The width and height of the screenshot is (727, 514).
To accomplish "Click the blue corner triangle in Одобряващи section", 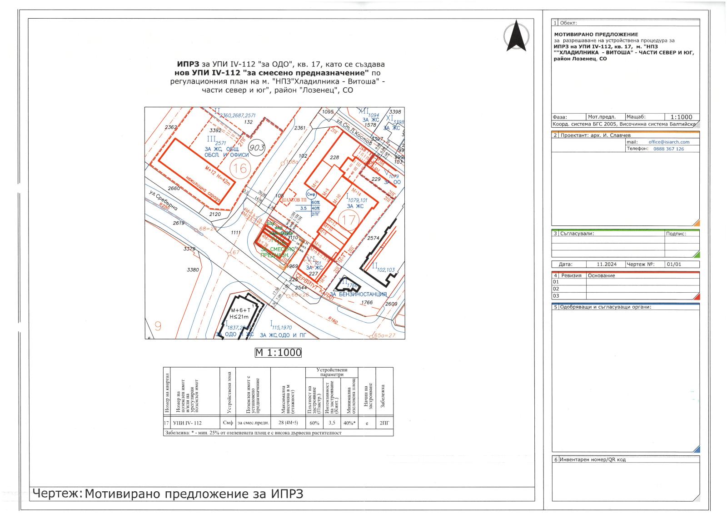I will pyautogui.click(x=696, y=449).
